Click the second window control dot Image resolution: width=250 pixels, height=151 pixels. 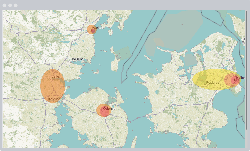coord(10,5)
